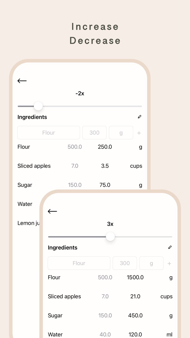
Task: Select the Flour ingredient row
Action: tap(24, 147)
